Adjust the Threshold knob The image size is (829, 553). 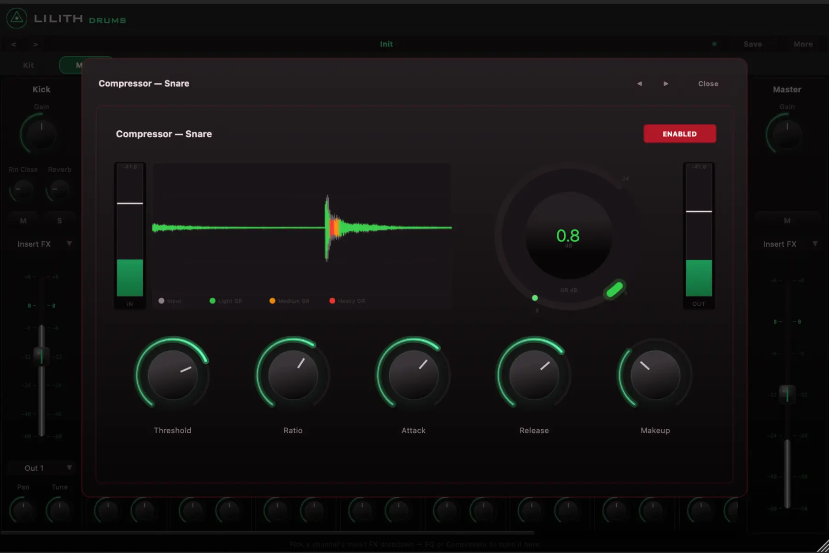click(x=172, y=375)
